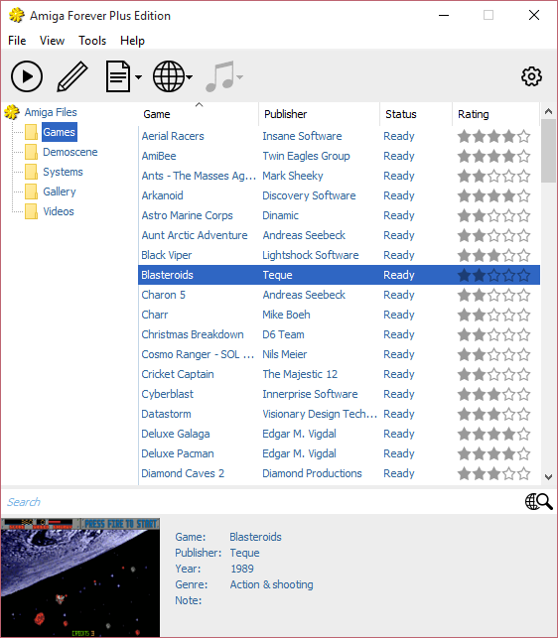Click the scrollbar down arrow

pos(548,477)
